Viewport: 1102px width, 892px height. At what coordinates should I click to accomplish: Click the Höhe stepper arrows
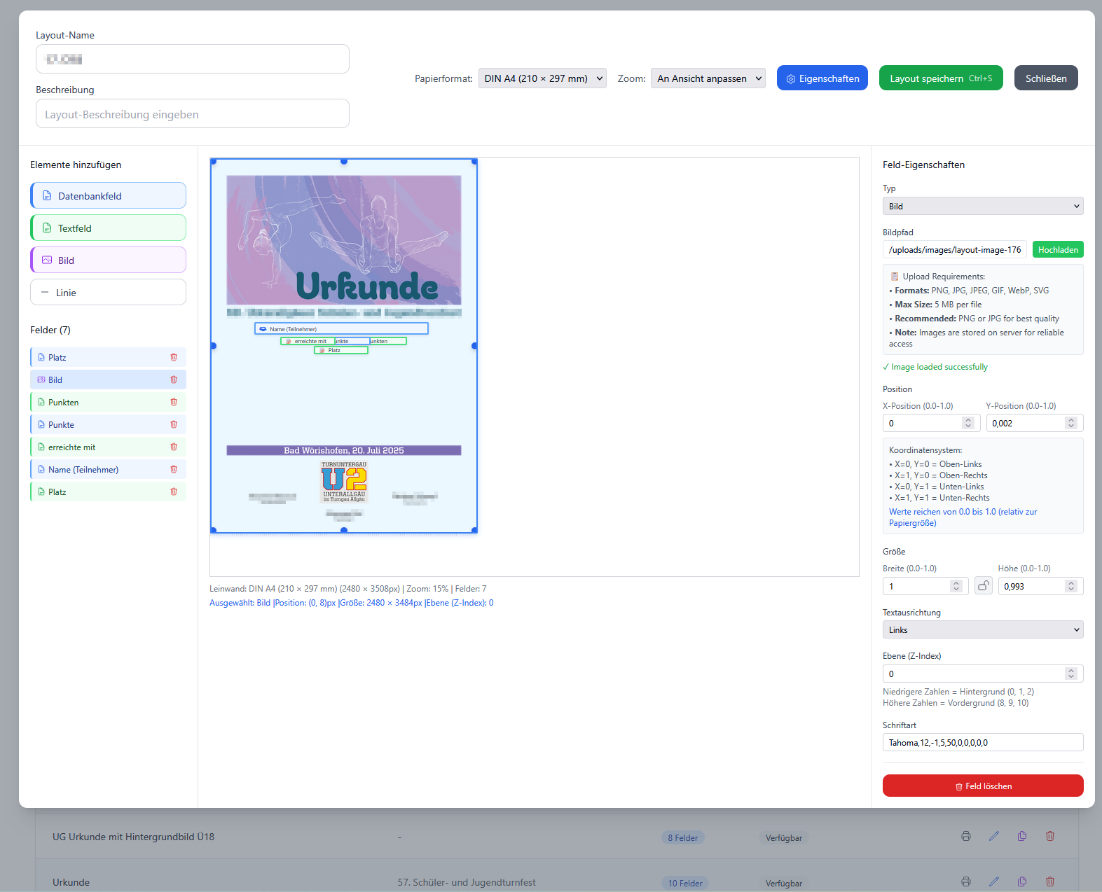click(1071, 586)
